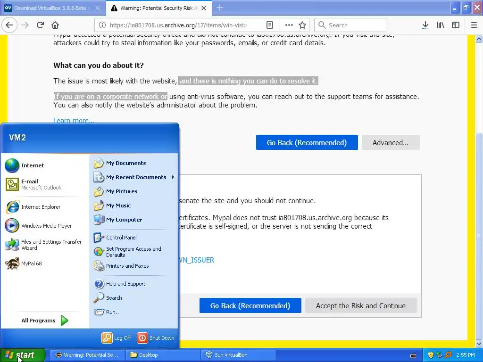Show site information icon in address bar
The height and width of the screenshot is (362, 483).
pos(102,25)
